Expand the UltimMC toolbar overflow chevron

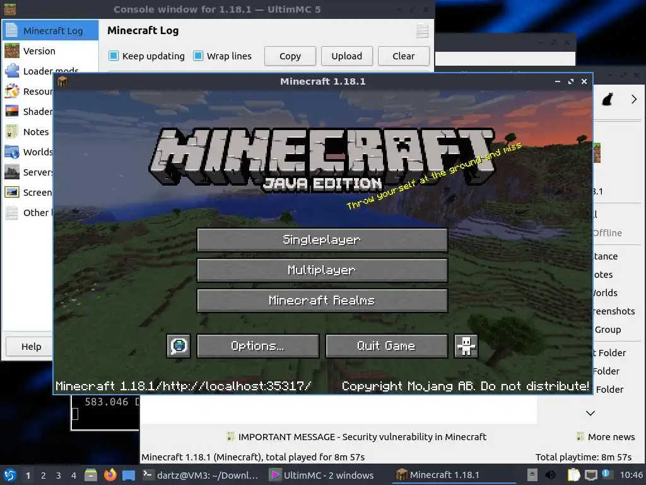[x=633, y=99]
